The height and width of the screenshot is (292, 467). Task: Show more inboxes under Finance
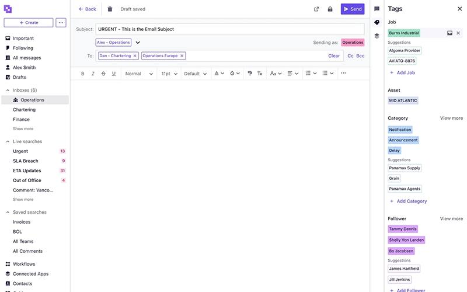click(23, 129)
